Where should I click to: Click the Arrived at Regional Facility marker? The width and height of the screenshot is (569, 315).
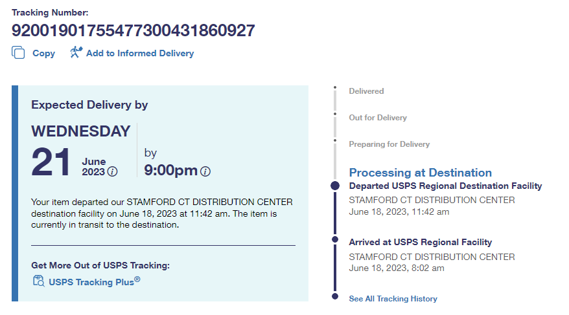[335, 239]
